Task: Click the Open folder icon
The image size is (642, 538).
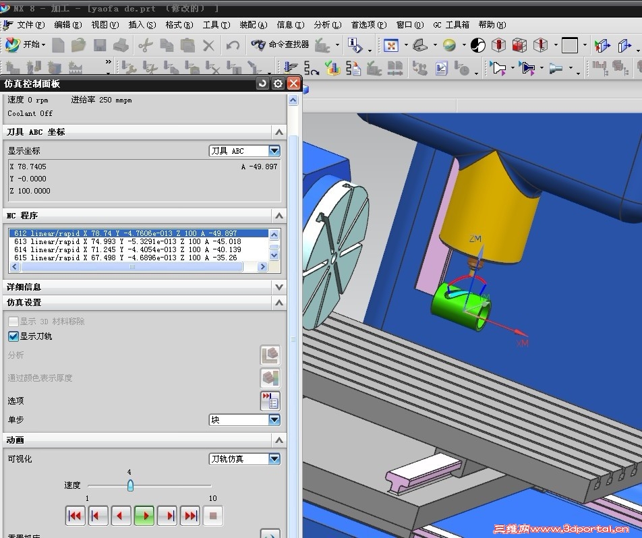Action: coord(78,45)
